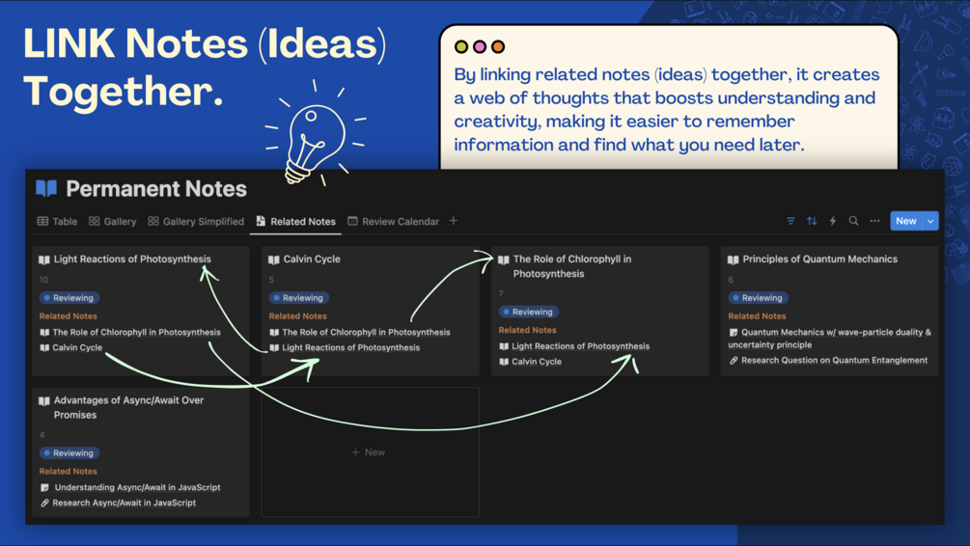Click the sort arrows icon
Viewport: 970px width, 546px height.
click(x=812, y=221)
